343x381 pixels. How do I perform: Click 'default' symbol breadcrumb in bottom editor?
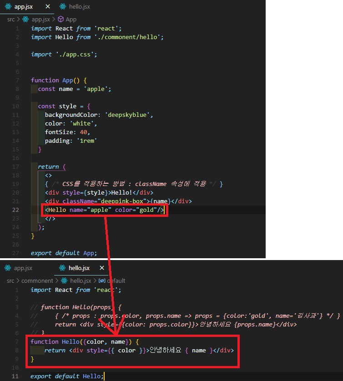(x=116, y=281)
